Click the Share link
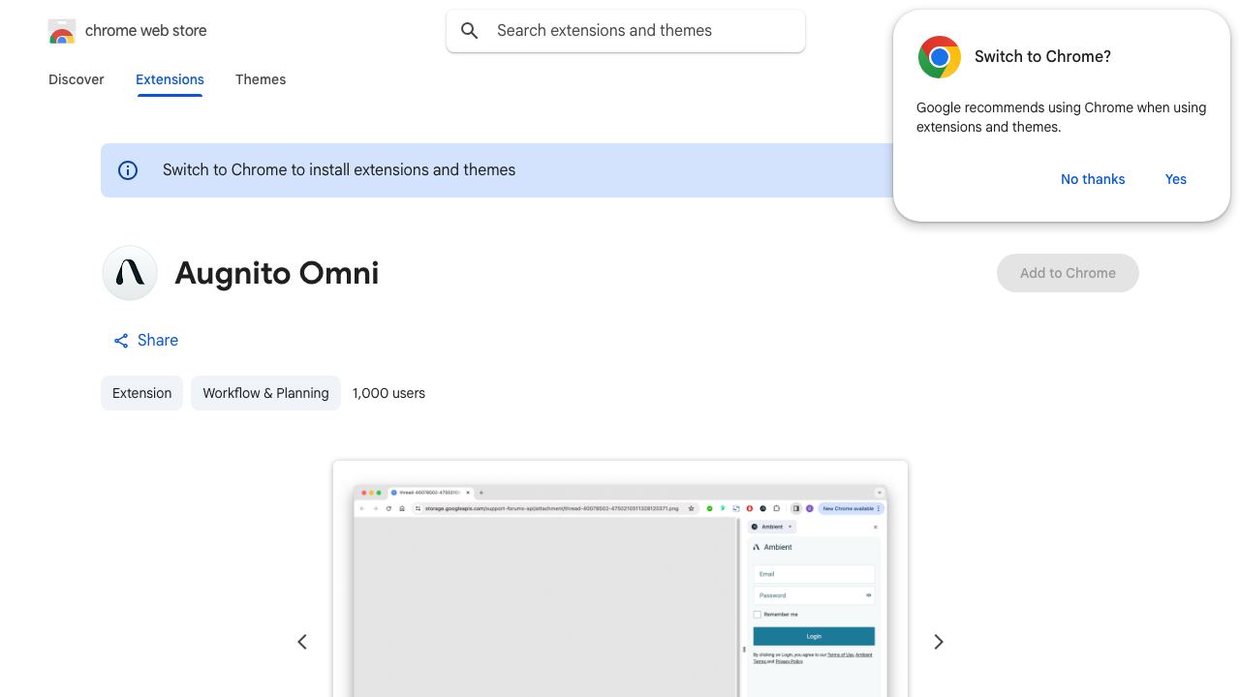1240x697 pixels. pyautogui.click(x=145, y=341)
